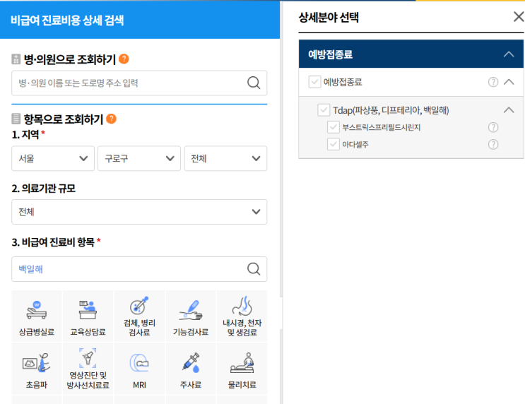Toggle the 예방접종료 checkbox
Viewport: 525px width, 404px height.
314,82
